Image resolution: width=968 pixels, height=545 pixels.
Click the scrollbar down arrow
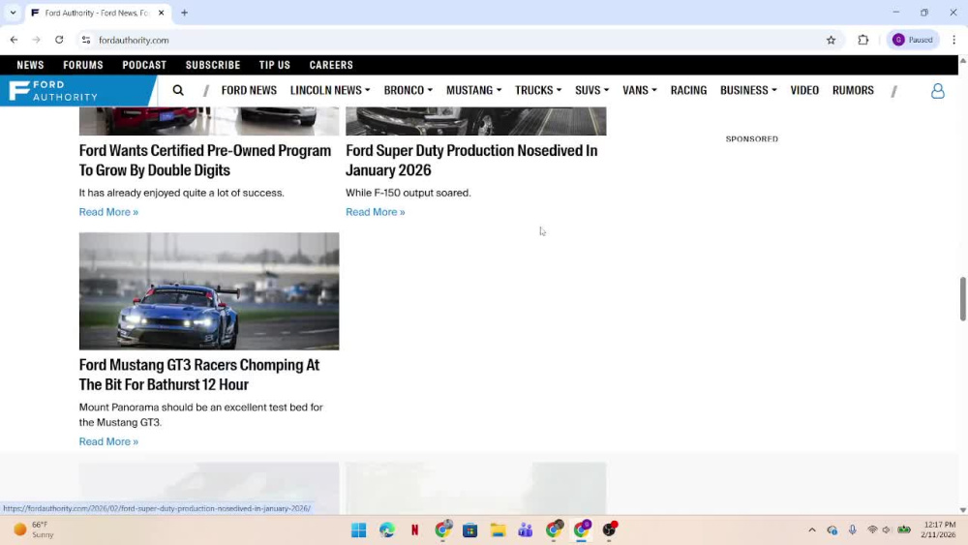(x=962, y=510)
